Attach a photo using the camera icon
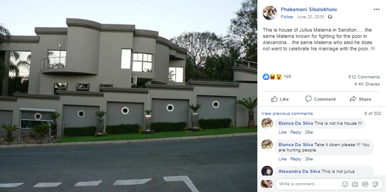Image resolution: width=386 pixels, height=192 pixels. (355, 184)
